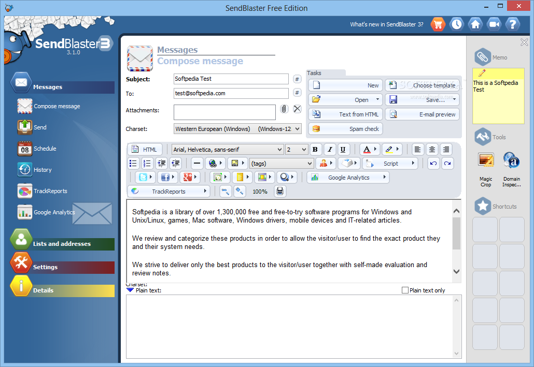Click Choose template button

423,85
